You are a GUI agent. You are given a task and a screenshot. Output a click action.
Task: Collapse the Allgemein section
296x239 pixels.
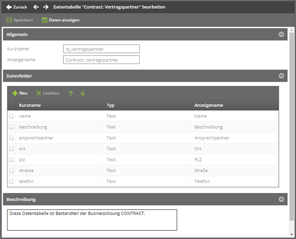tap(281, 34)
